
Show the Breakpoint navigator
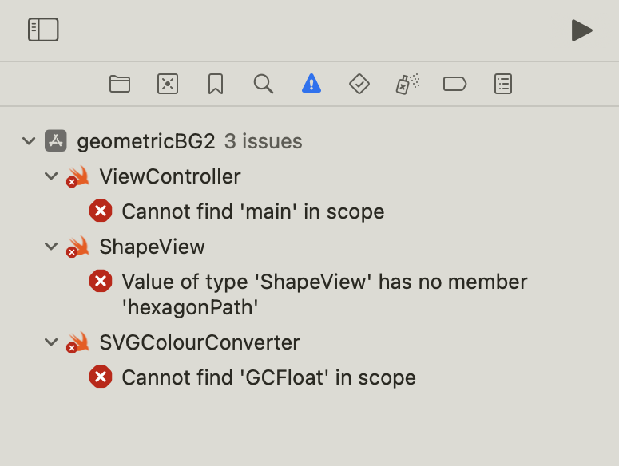click(x=455, y=84)
